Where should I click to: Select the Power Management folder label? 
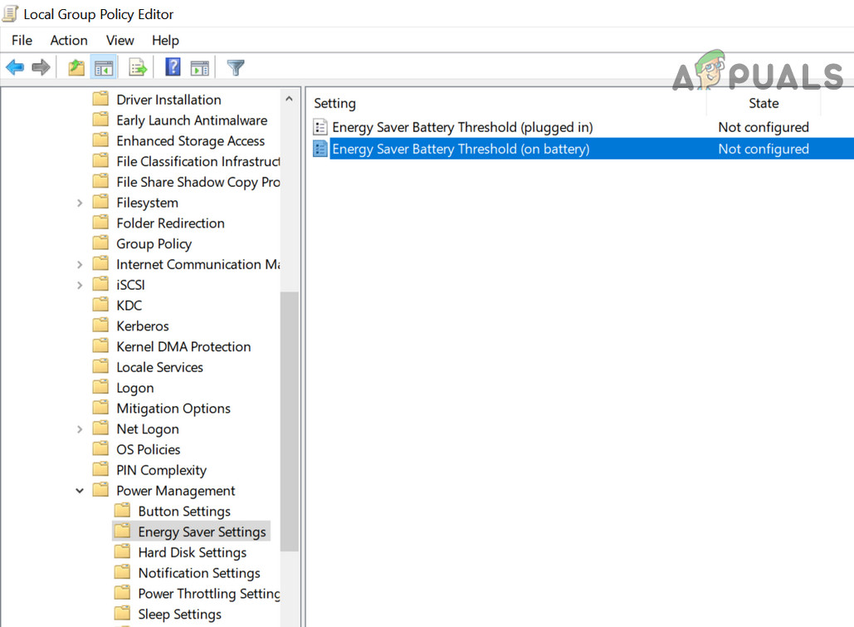point(175,491)
